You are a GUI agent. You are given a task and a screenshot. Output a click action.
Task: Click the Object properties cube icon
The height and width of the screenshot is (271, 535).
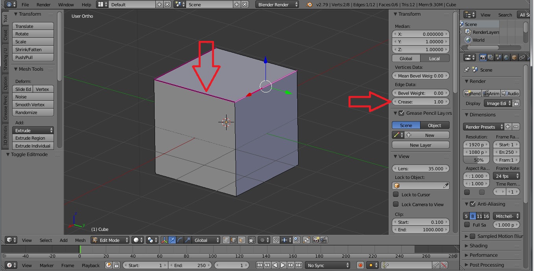(514, 57)
